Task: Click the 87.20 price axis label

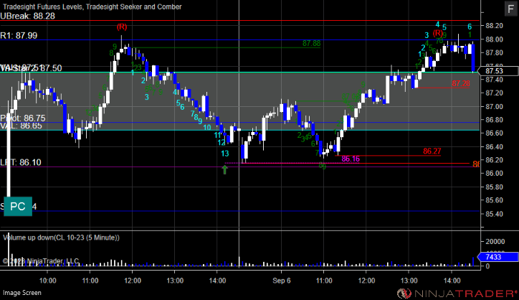Action: (494, 93)
